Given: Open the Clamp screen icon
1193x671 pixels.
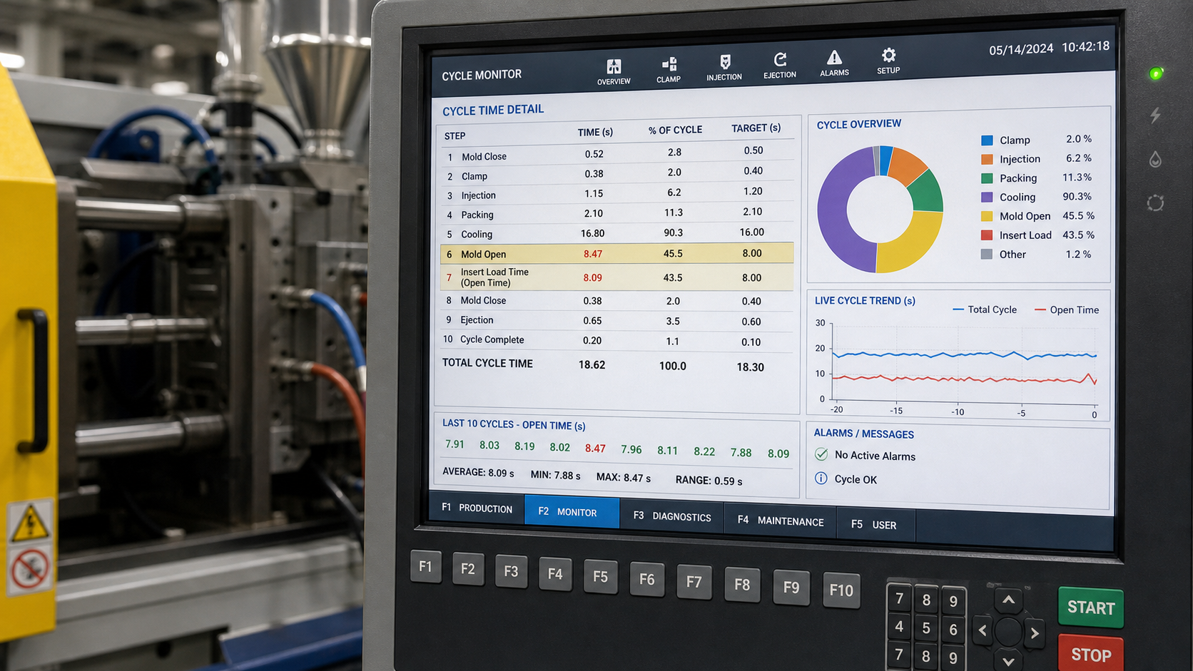Looking at the screenshot, I should (x=669, y=70).
